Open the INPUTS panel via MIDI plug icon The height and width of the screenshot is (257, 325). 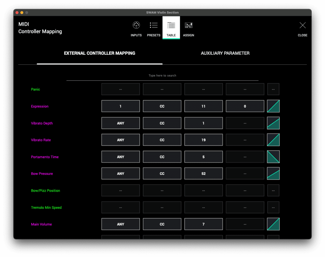tap(136, 28)
